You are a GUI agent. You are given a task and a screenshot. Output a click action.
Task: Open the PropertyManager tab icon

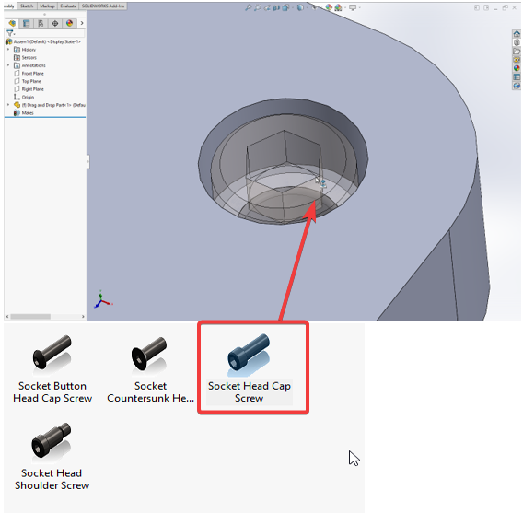point(26,23)
